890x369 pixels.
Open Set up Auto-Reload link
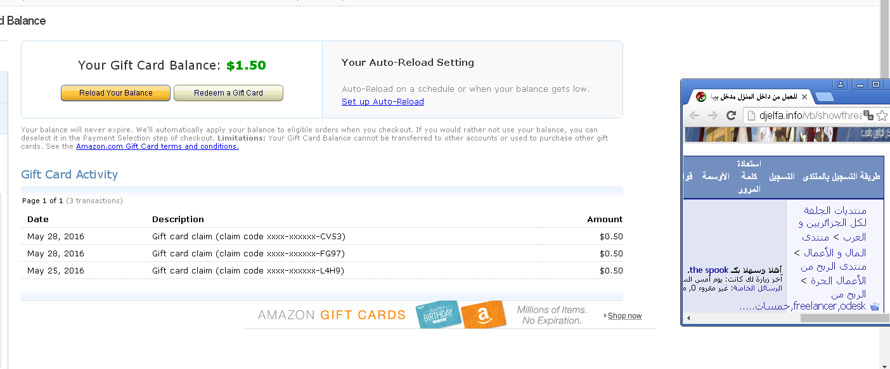pos(383,101)
